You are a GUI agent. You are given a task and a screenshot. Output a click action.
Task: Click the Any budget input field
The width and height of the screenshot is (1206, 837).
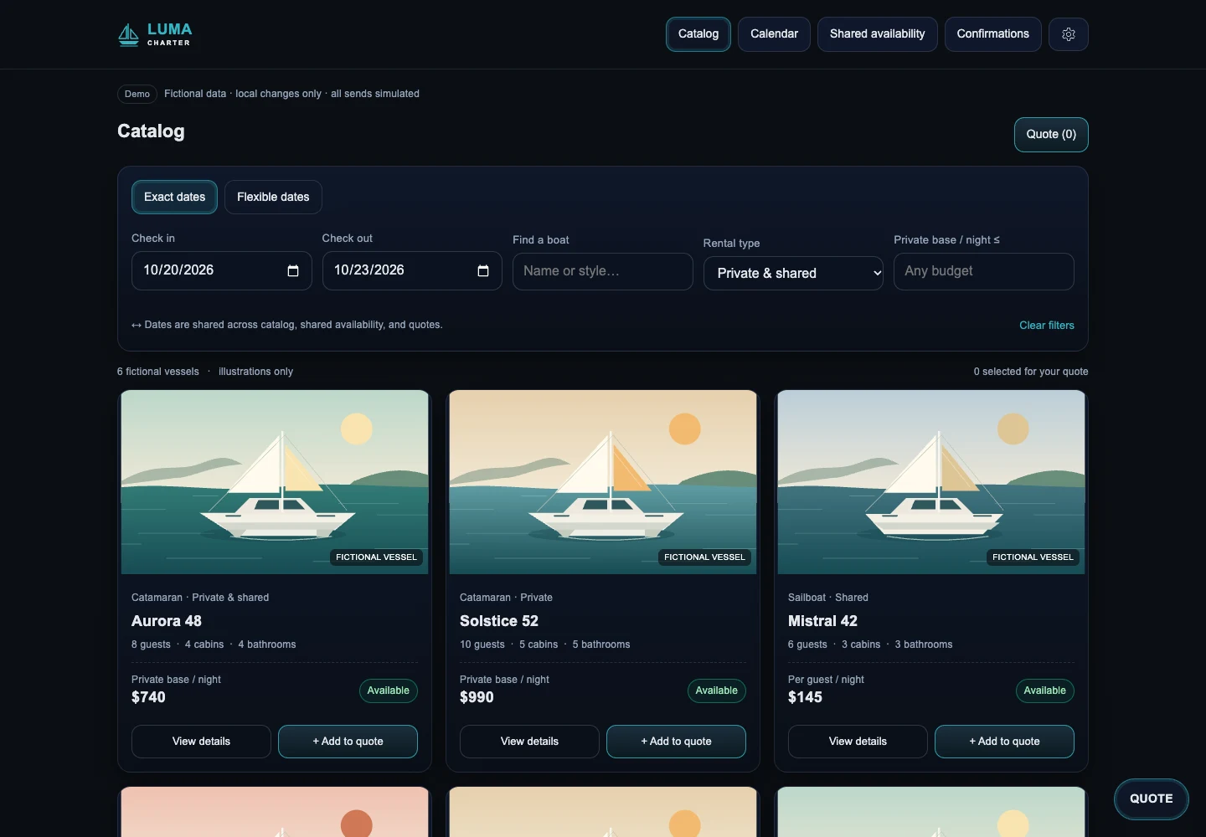(983, 271)
